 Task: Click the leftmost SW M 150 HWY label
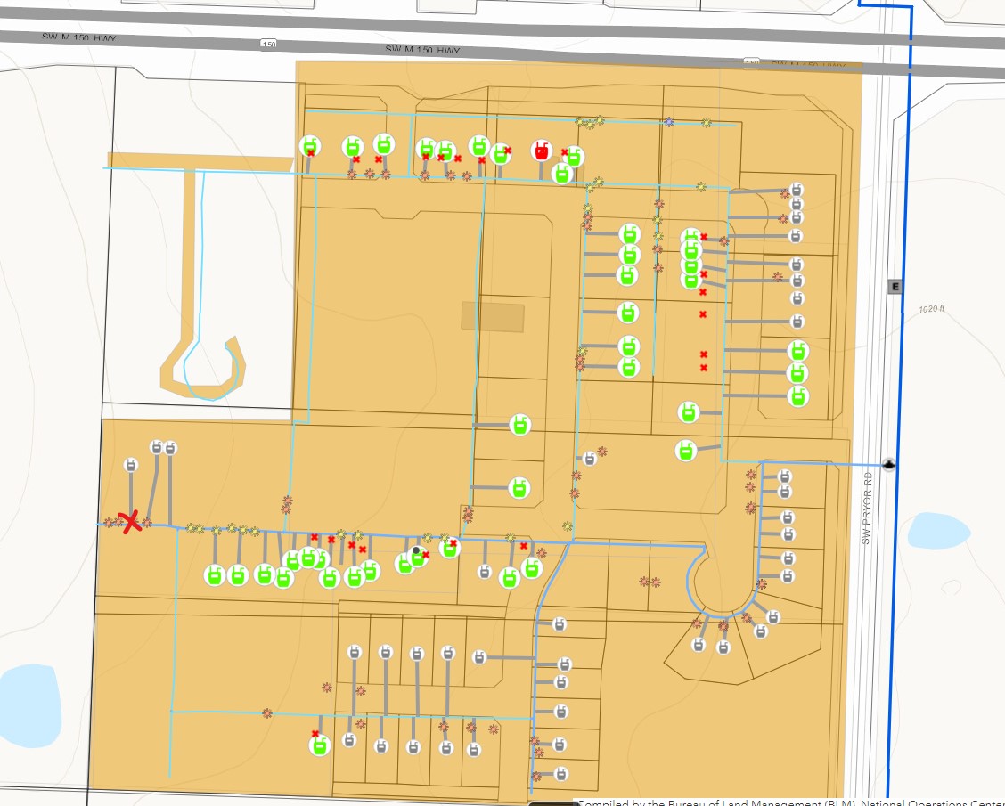click(x=79, y=38)
